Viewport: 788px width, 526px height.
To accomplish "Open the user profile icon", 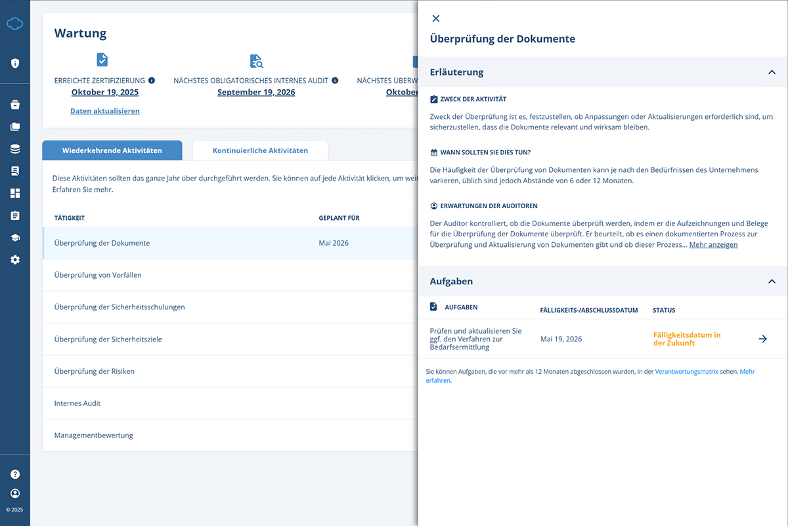I will (x=15, y=493).
